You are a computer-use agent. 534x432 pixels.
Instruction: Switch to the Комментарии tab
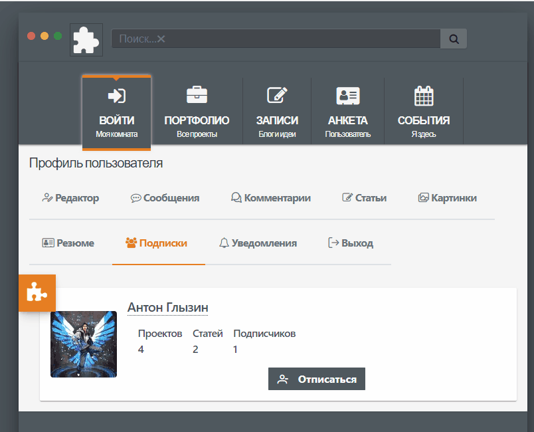tap(271, 198)
